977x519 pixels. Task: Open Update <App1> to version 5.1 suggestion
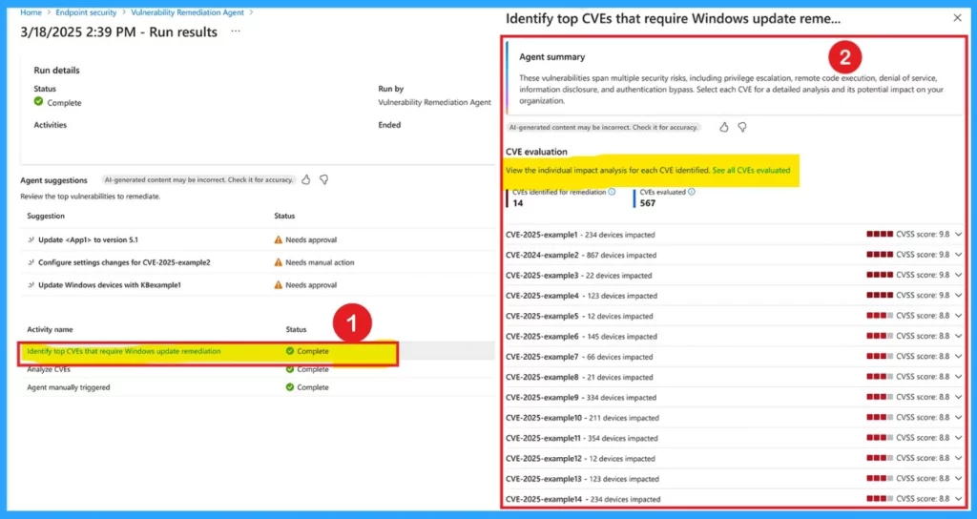click(x=89, y=239)
